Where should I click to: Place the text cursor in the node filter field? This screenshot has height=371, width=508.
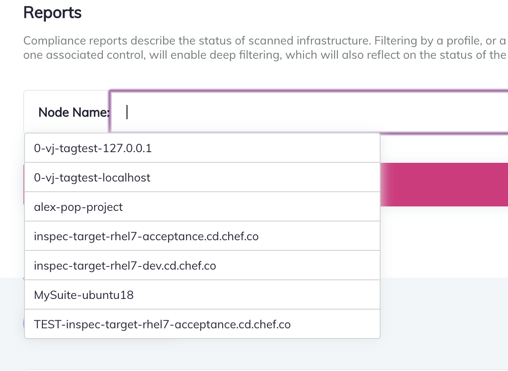coord(290,111)
